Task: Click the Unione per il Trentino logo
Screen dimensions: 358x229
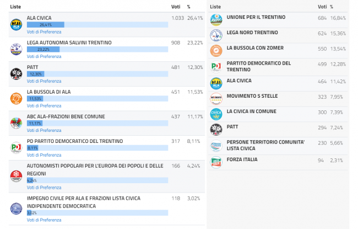Action: coord(216,20)
